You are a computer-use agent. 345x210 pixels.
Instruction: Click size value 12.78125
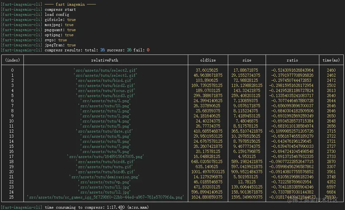pos(247,182)
